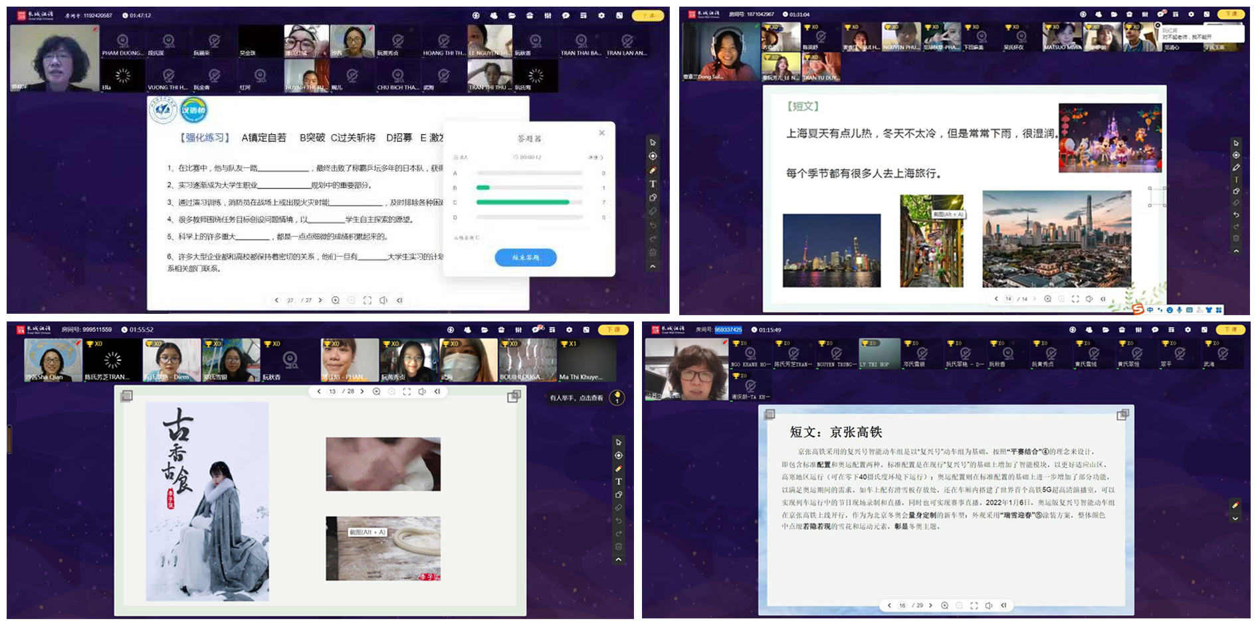Click the green option C result bar
Image resolution: width=1256 pixels, height=635 pixels.
tap(522, 202)
